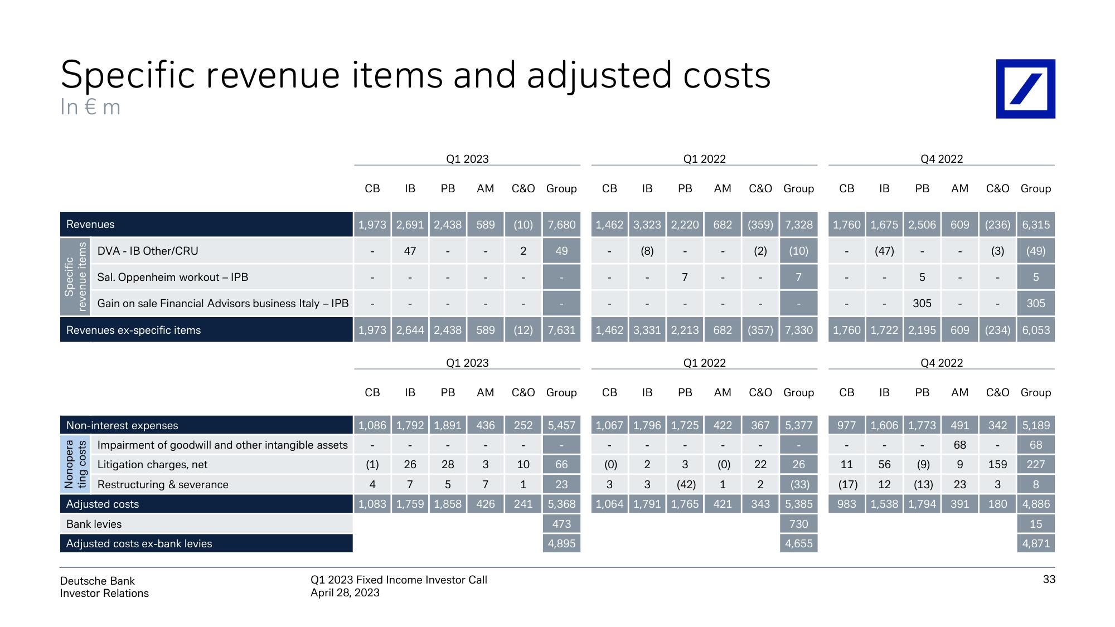Click Q1 2023 Group non-interest expenses 5,457

pos(561,425)
